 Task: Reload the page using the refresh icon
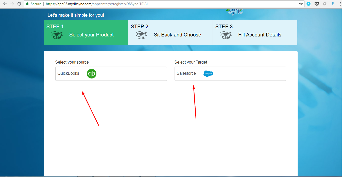click(x=19, y=4)
